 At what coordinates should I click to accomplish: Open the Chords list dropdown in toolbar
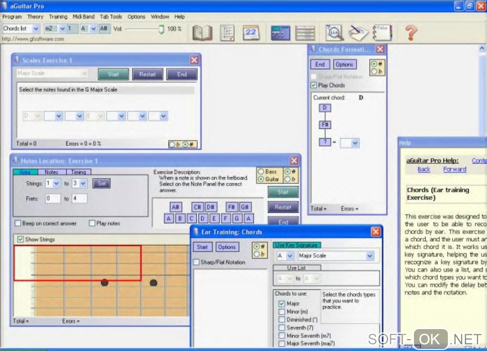point(36,29)
